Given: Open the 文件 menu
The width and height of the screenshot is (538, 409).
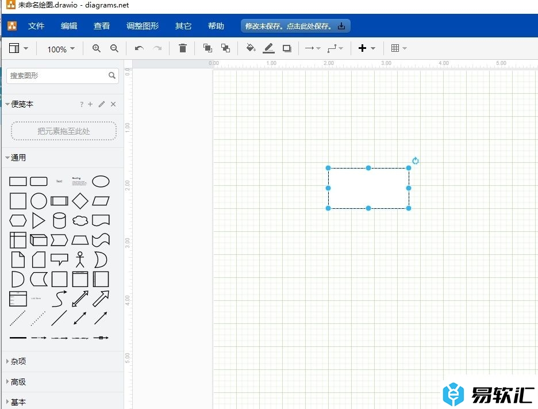Looking at the screenshot, I should point(36,26).
